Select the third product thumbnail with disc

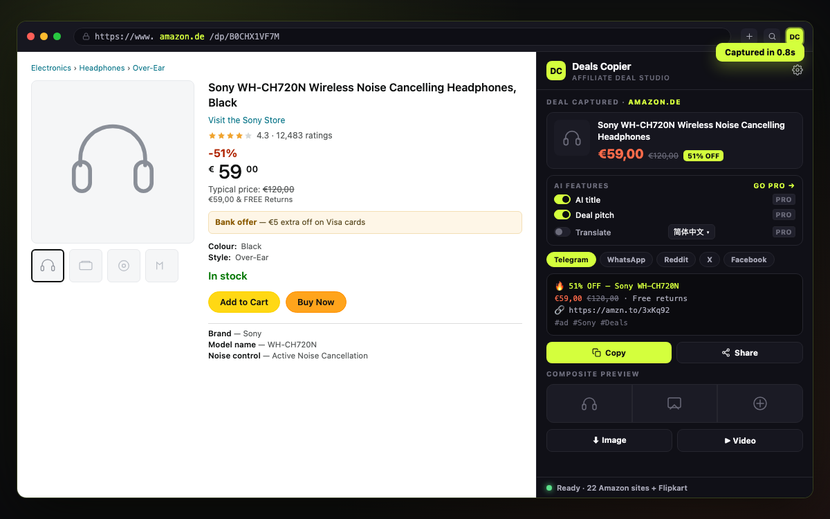pyautogui.click(x=124, y=266)
